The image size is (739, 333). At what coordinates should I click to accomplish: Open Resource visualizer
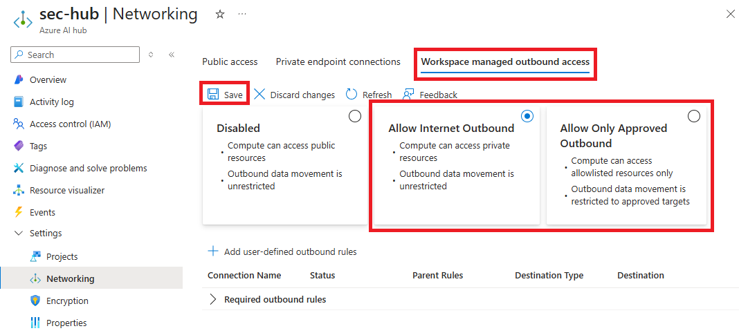pos(67,190)
